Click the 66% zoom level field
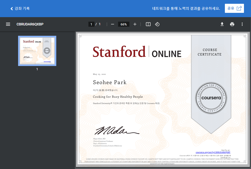 coord(124,24)
